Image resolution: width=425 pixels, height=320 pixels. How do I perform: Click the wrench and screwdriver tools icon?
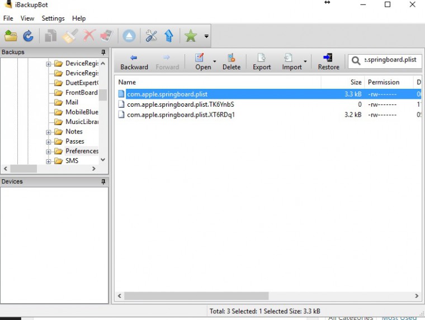point(151,36)
